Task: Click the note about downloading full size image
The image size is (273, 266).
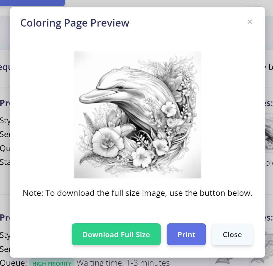Action: (x=137, y=193)
